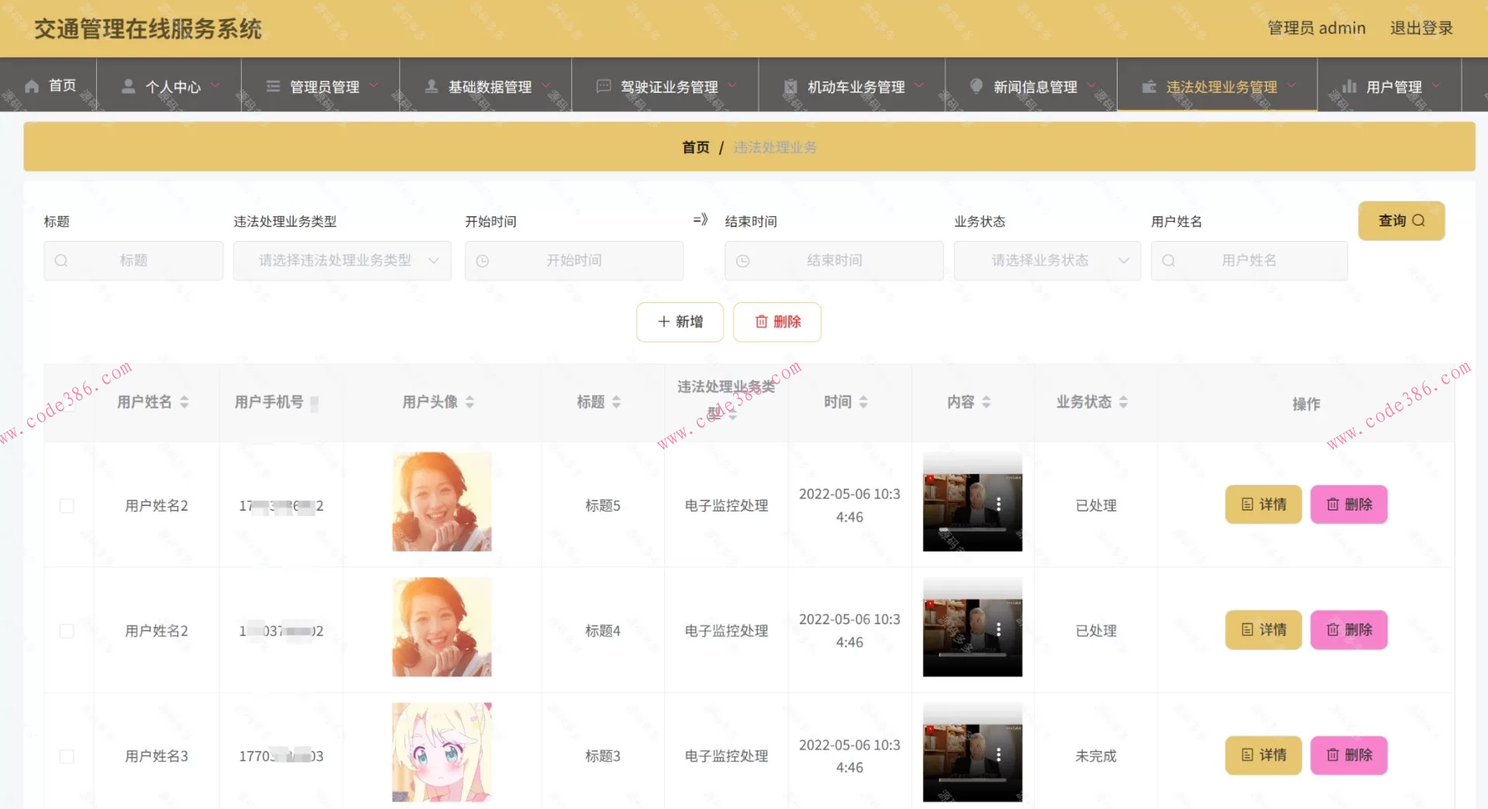Click the 新增 add button

680,322
